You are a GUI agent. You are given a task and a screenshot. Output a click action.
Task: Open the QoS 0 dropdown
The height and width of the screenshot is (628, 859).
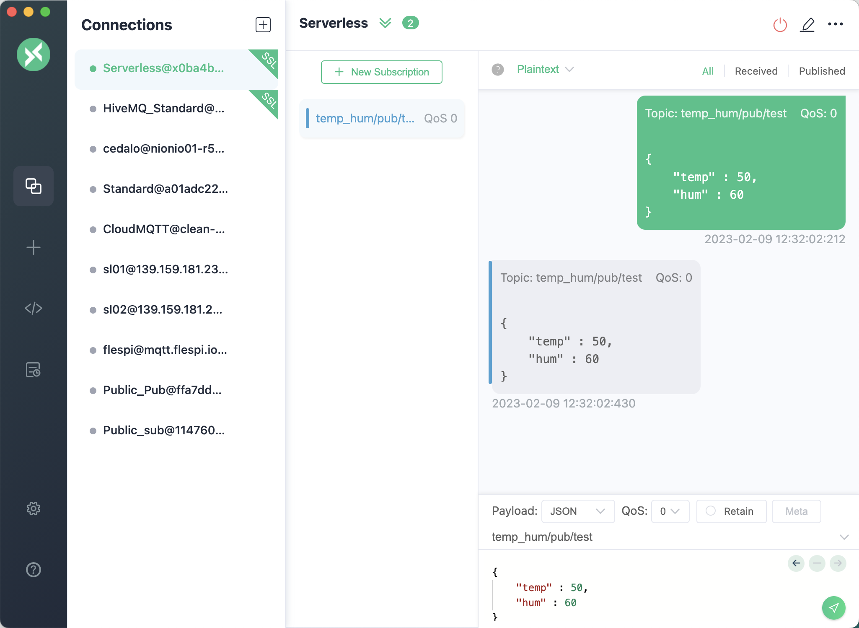(x=670, y=511)
